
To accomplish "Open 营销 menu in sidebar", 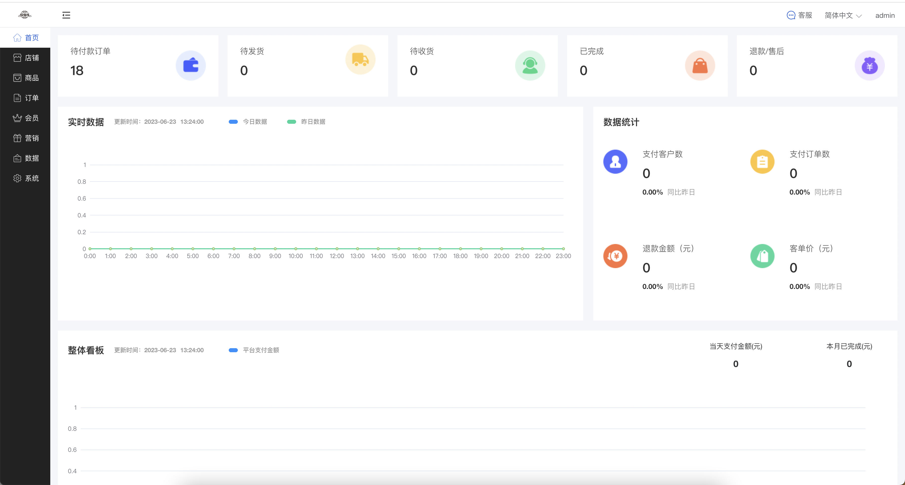I will tap(25, 138).
